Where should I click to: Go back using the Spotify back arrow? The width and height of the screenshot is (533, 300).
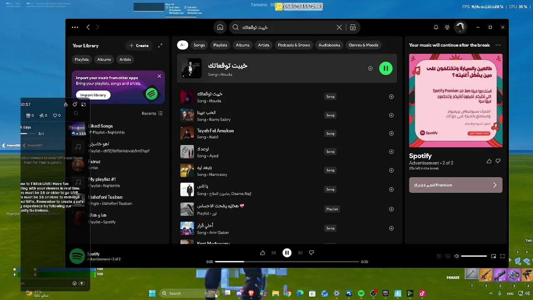(88, 27)
